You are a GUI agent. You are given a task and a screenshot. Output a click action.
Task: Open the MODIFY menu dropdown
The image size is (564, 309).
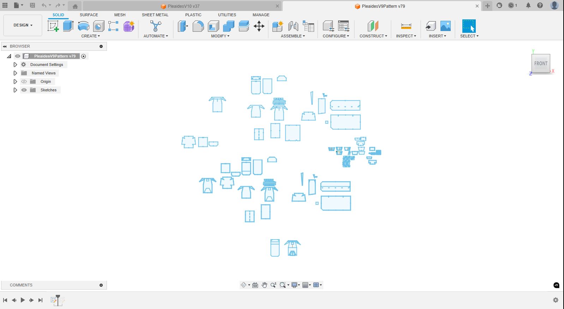220,36
